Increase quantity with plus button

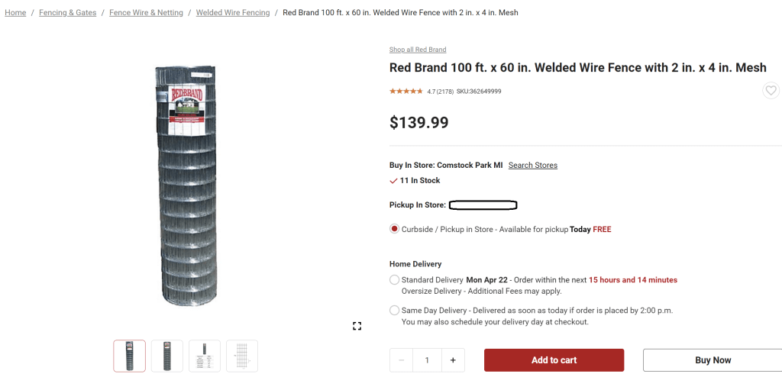[x=453, y=360]
